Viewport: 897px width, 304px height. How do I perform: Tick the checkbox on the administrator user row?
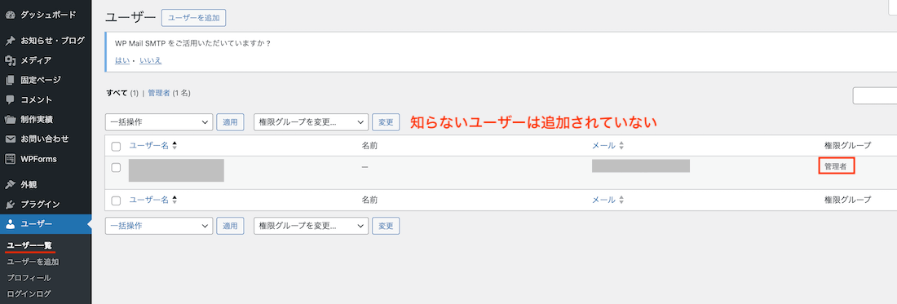[x=116, y=167]
